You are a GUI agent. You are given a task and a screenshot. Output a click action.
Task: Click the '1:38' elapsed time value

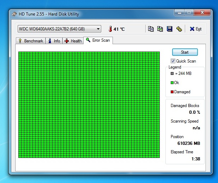tap(196, 159)
